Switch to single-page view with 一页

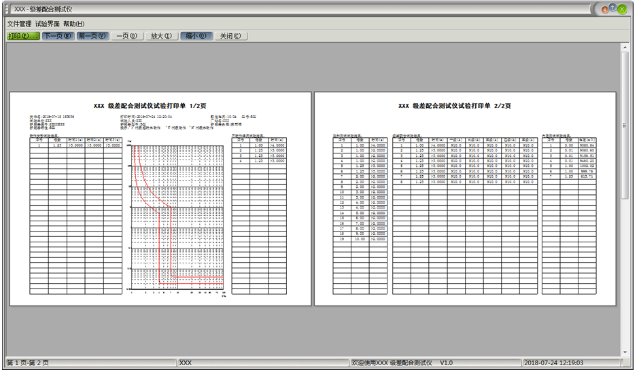(126, 36)
